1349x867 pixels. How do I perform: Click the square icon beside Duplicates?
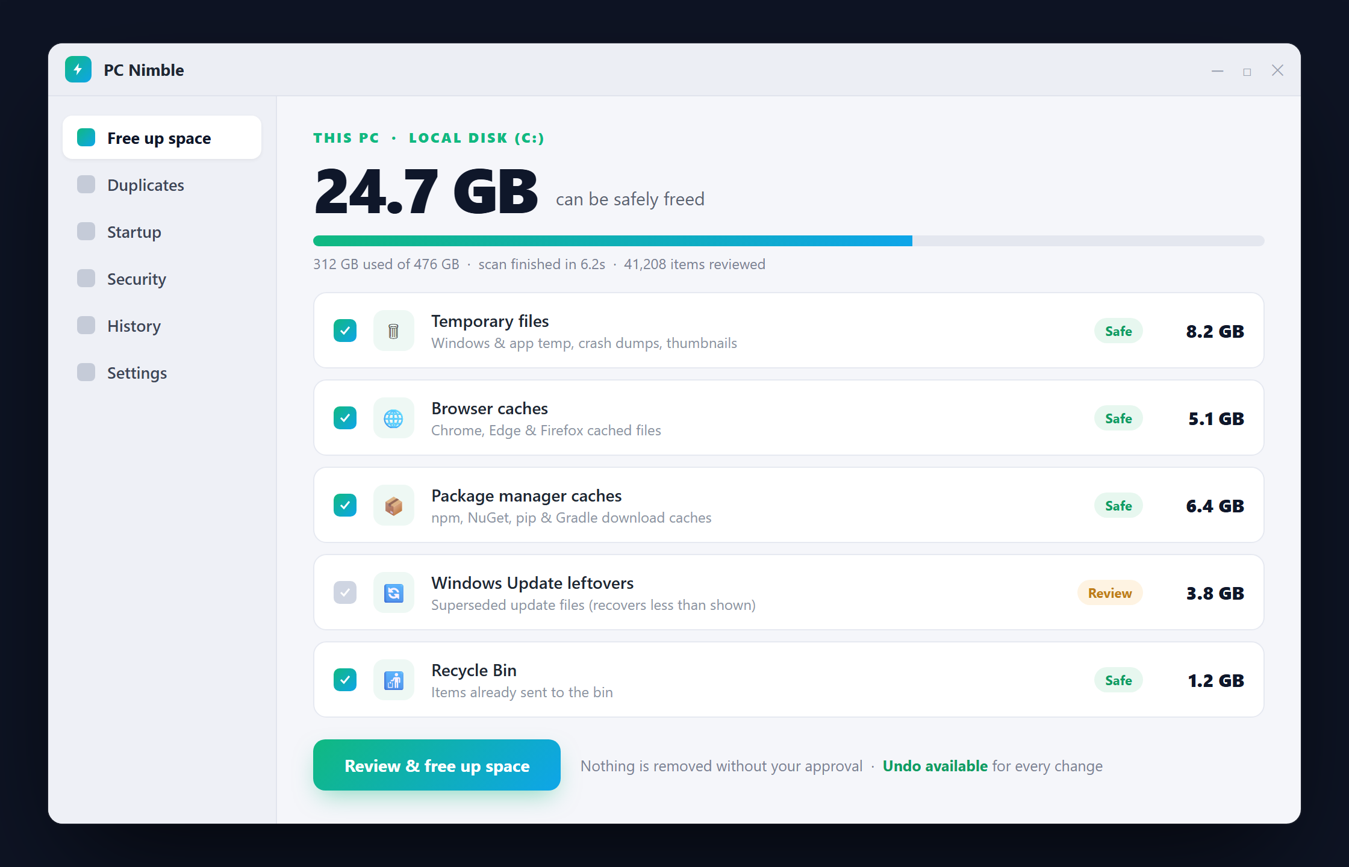point(86,184)
